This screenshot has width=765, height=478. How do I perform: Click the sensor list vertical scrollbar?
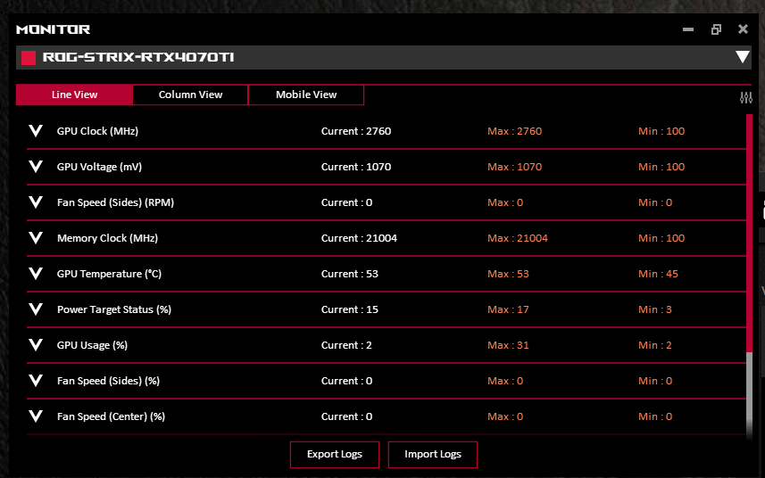click(750, 276)
